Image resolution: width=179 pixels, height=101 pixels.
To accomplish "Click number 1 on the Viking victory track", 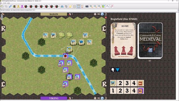I will pyautogui.click(x=113, y=91).
